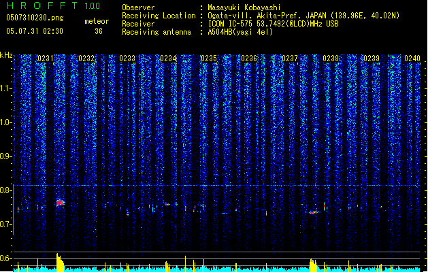Click the yellow intensity peak cluster before 0238

(314, 265)
